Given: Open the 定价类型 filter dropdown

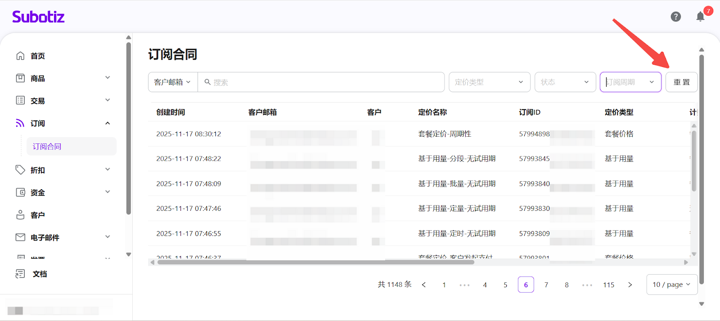Looking at the screenshot, I should click(489, 82).
